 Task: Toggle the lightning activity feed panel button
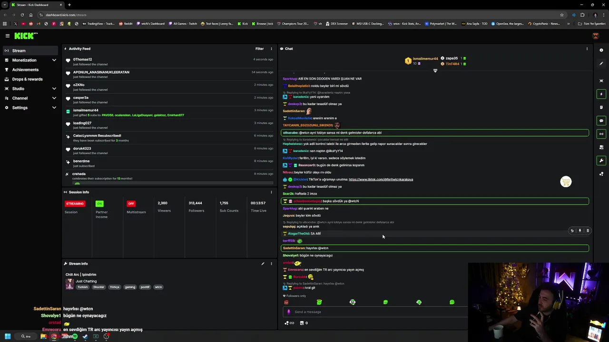pos(601,94)
